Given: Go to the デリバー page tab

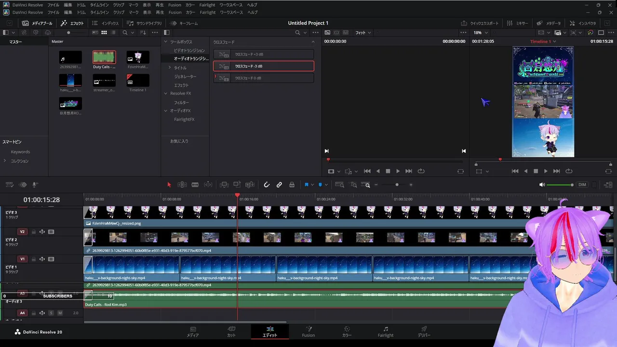Looking at the screenshot, I should 424,332.
